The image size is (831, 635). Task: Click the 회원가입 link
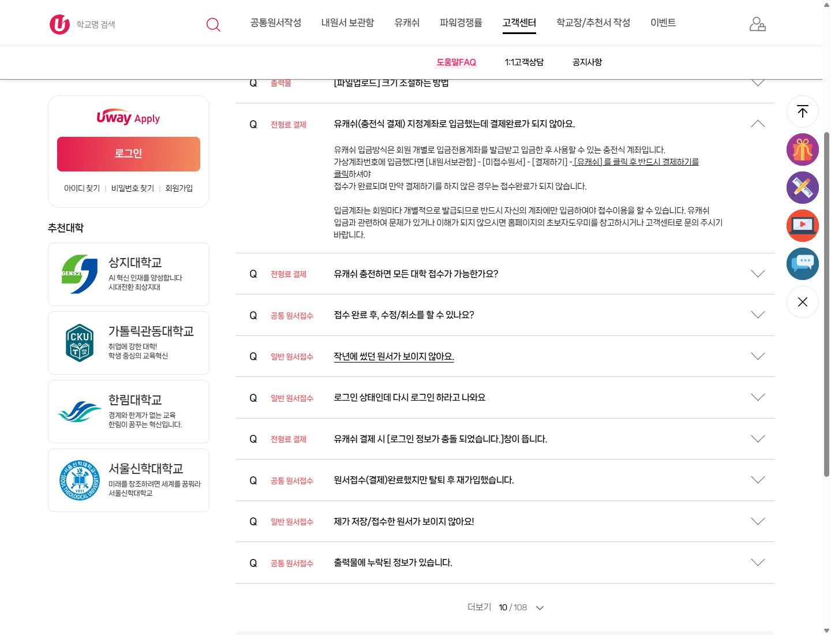[179, 188]
